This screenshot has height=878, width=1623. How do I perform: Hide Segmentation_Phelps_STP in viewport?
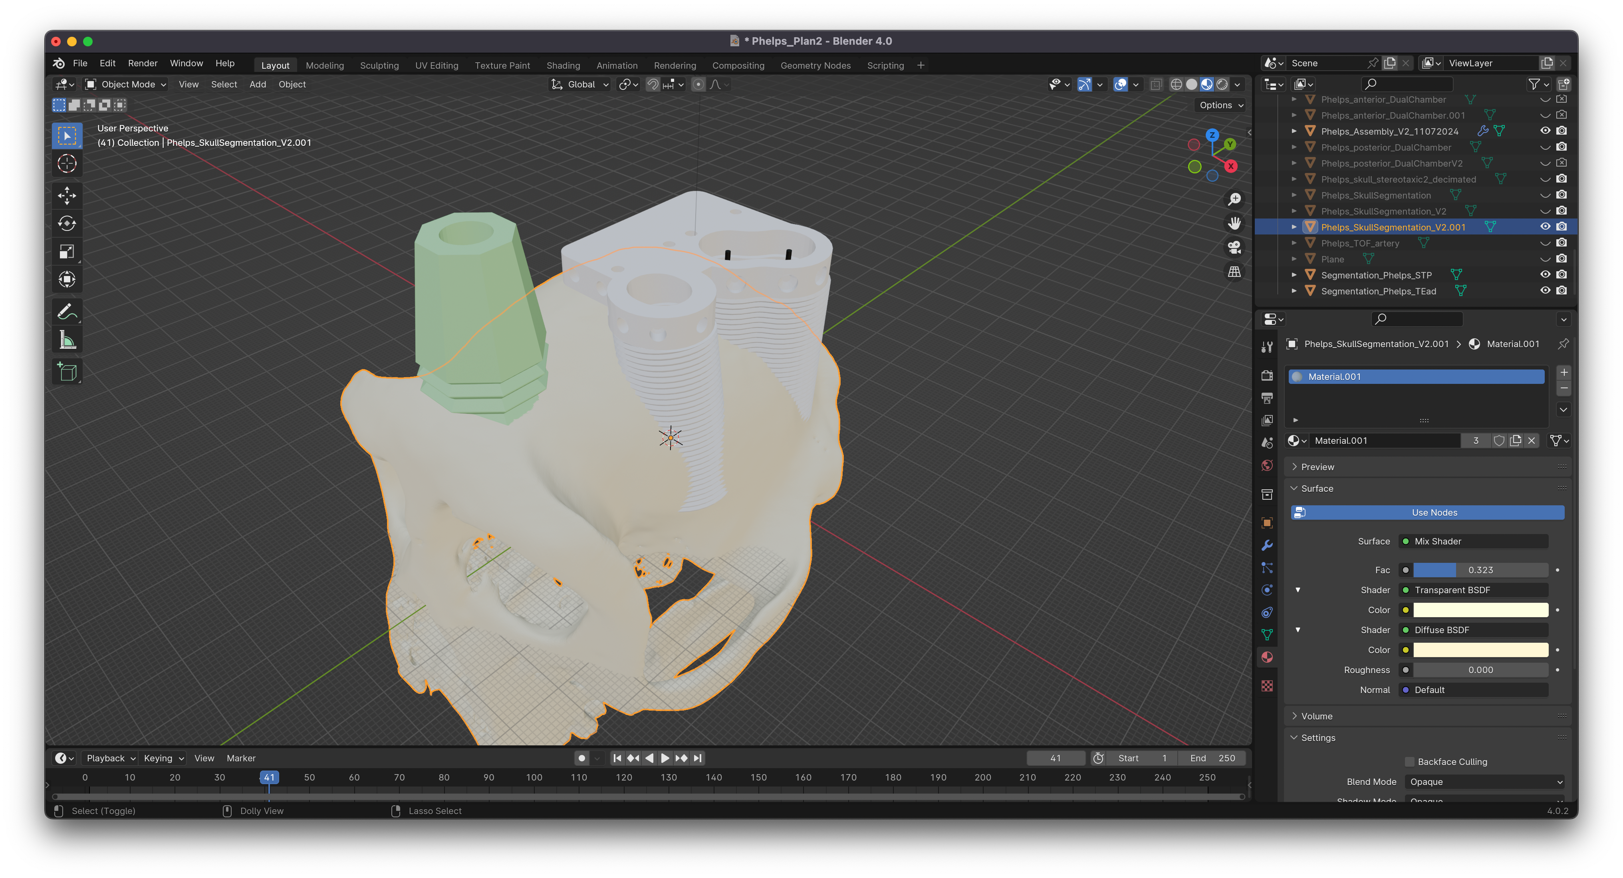pos(1545,275)
